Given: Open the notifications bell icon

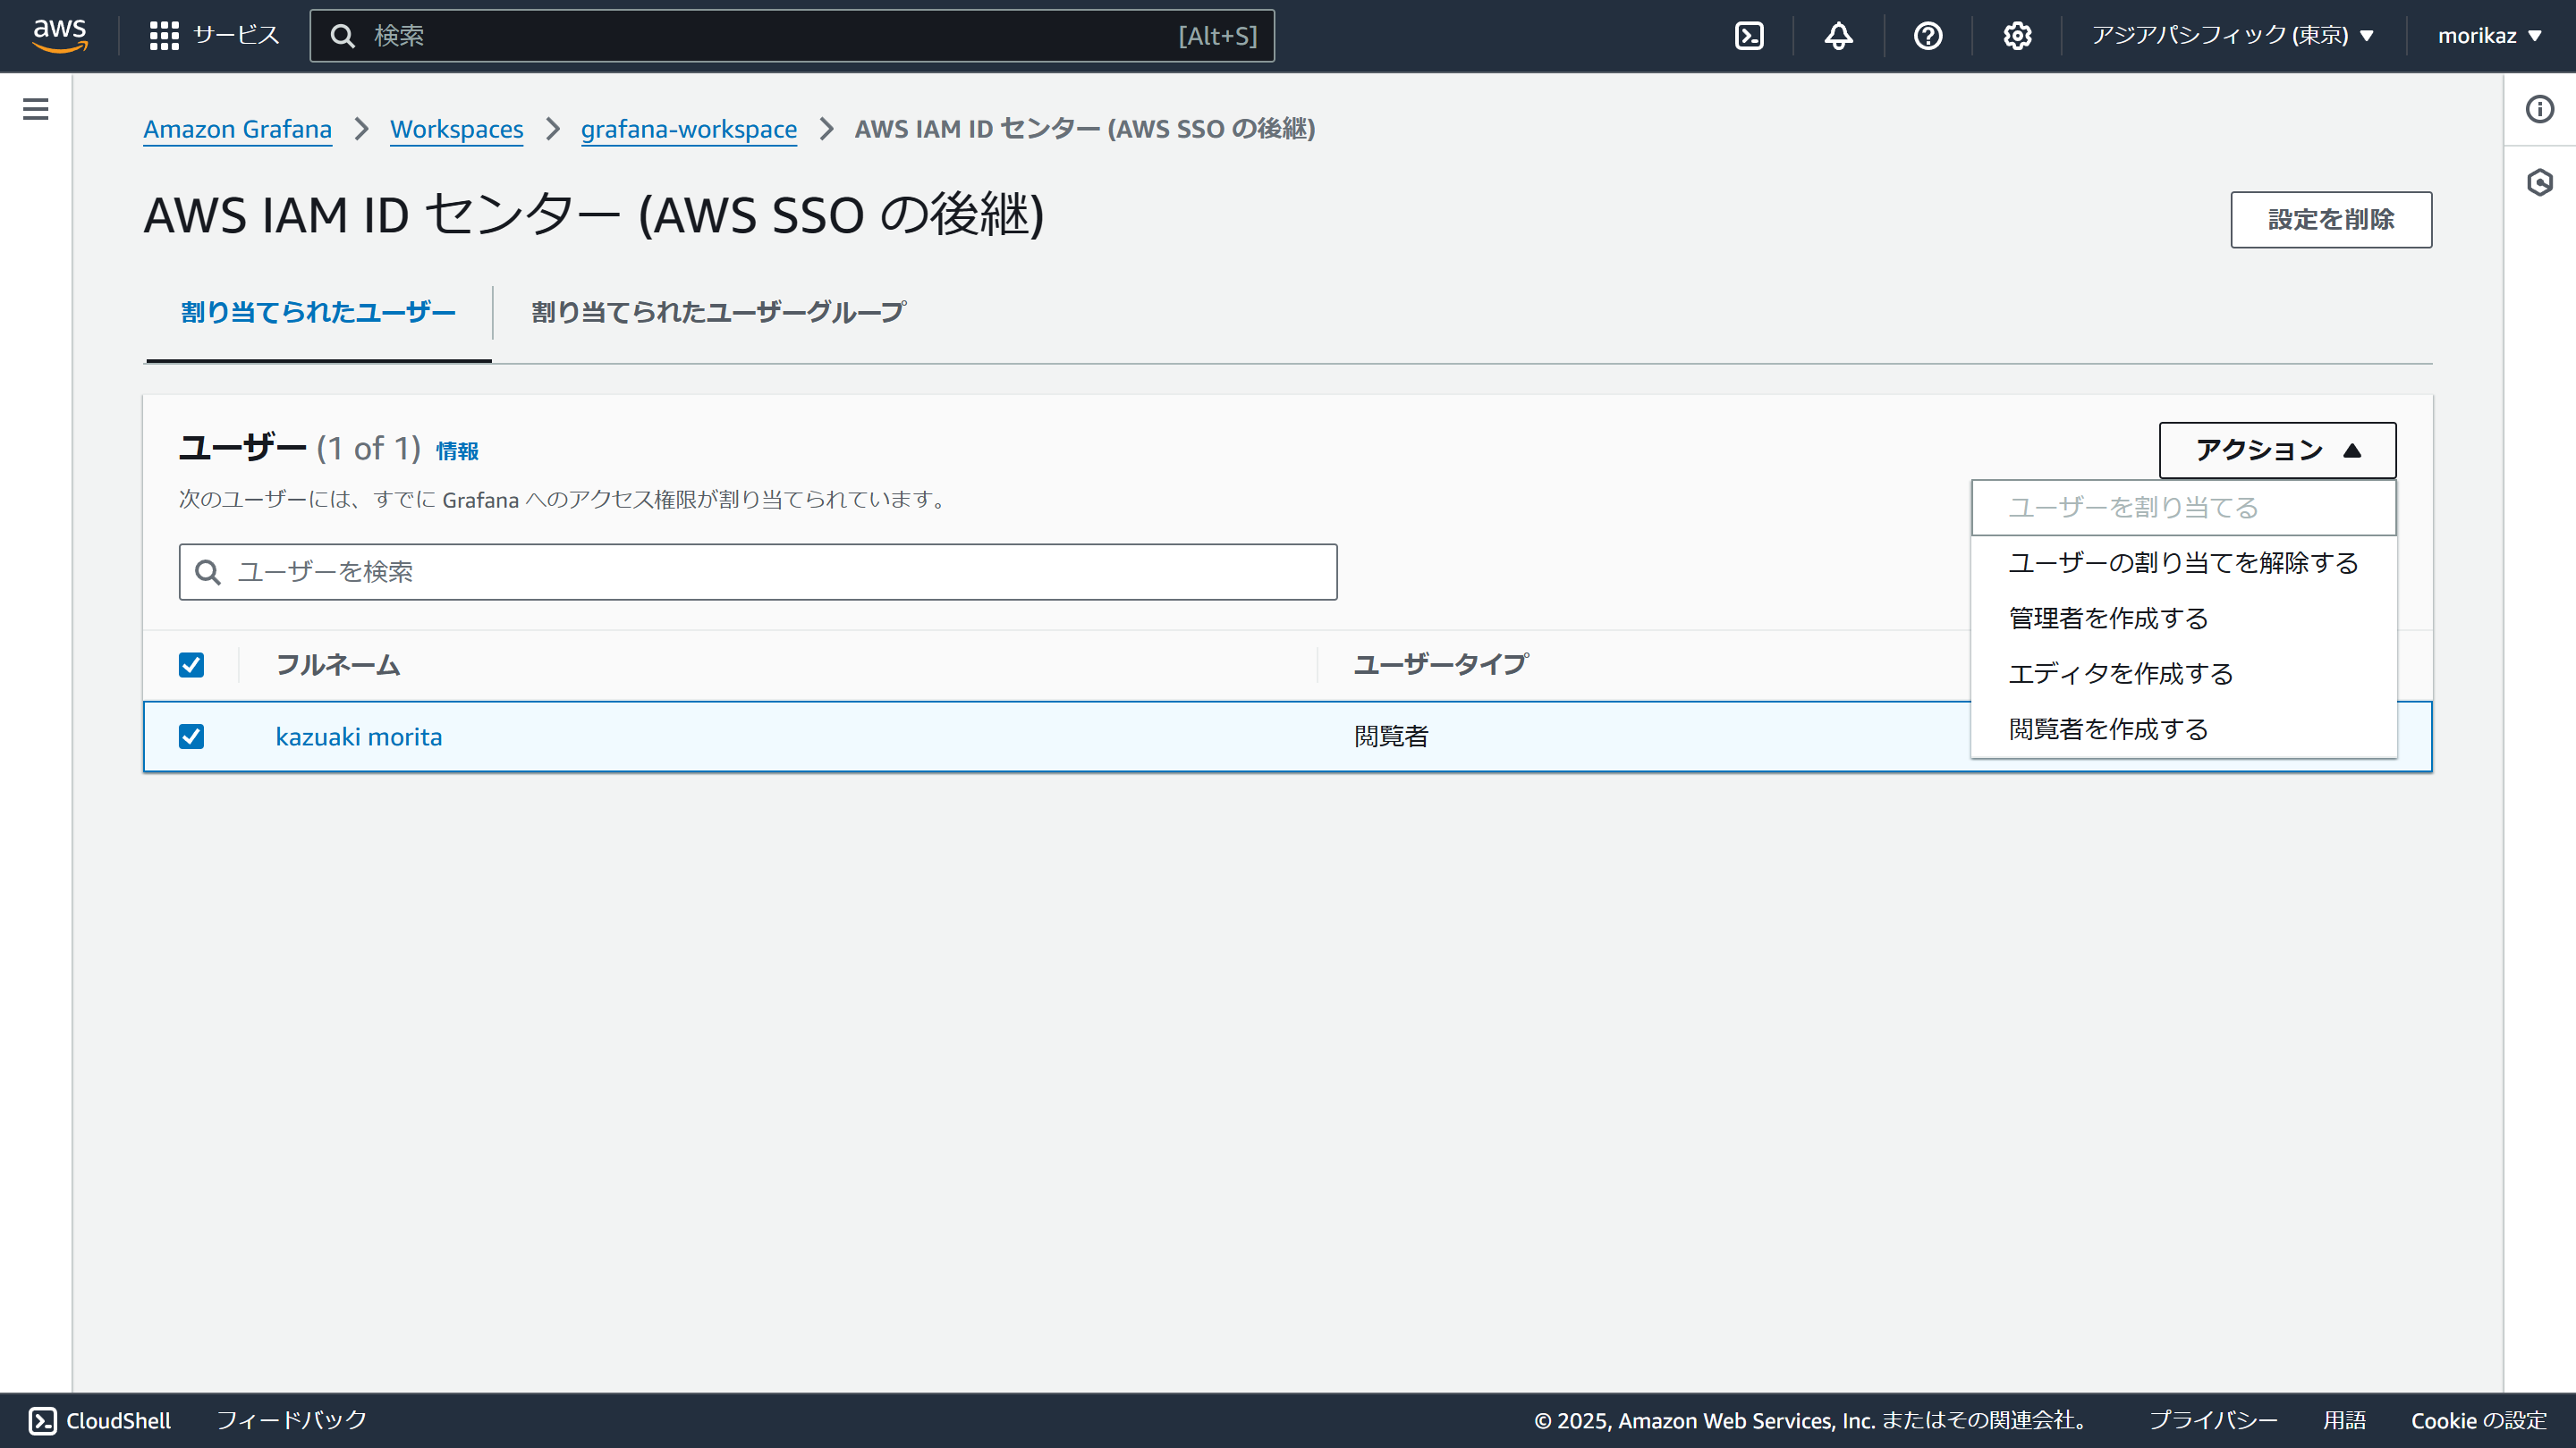Looking at the screenshot, I should pos(1838,36).
